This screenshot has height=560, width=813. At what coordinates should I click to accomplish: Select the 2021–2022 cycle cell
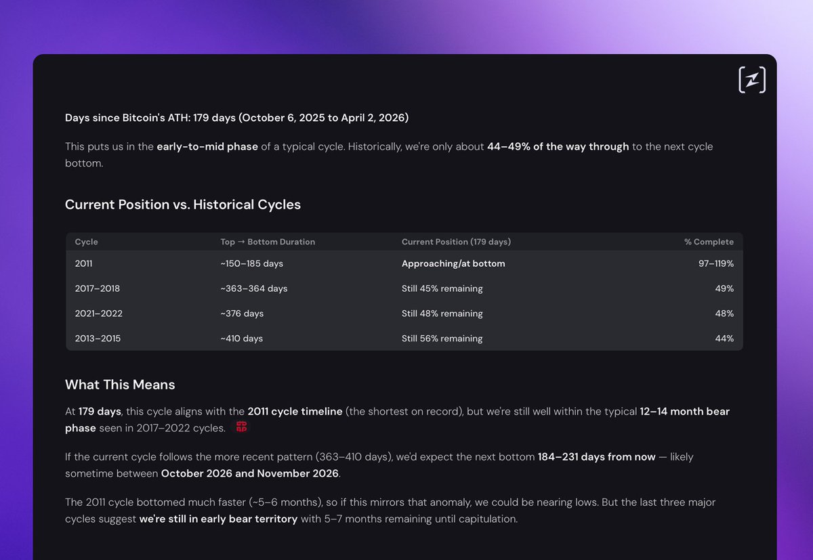(98, 314)
